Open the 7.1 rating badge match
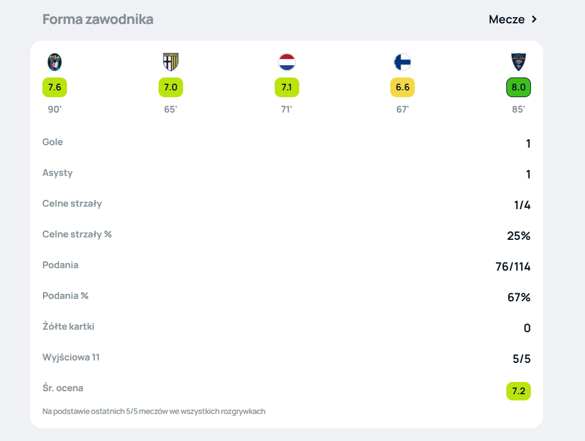 point(286,87)
